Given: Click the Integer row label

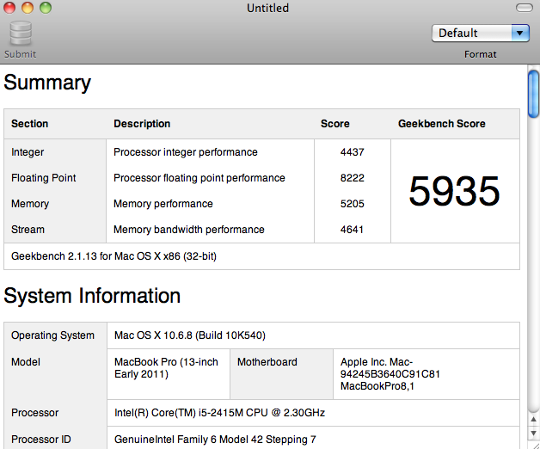Looking at the screenshot, I should pos(28,152).
